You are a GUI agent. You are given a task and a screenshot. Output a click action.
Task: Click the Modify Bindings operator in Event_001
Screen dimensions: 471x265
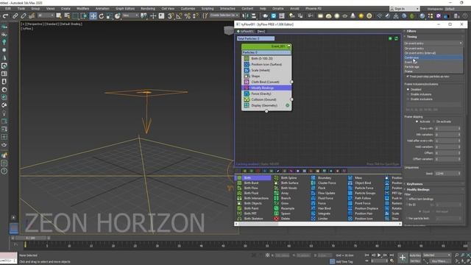click(x=266, y=88)
